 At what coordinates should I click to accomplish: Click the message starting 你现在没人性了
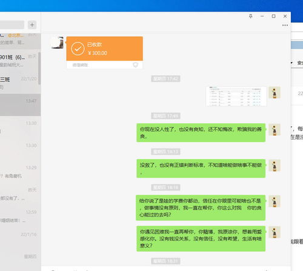tap(201, 133)
